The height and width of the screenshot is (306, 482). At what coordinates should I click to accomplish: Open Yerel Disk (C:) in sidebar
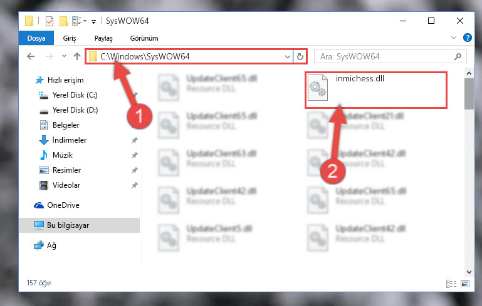[x=75, y=95]
